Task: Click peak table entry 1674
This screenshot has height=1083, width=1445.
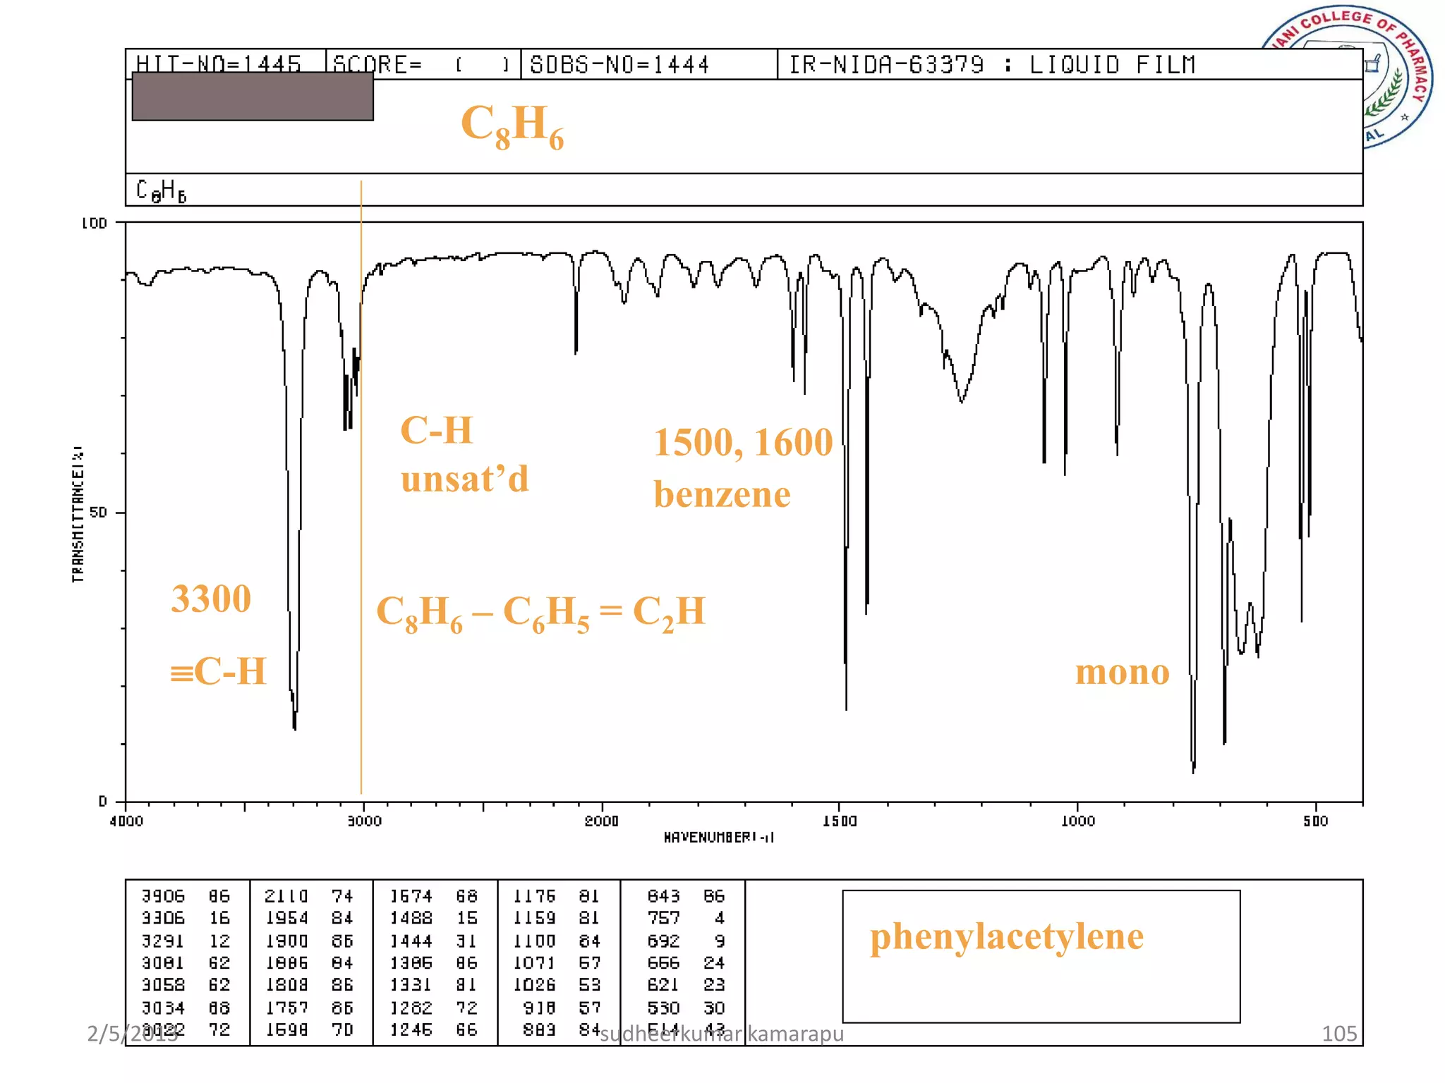Action: [411, 896]
